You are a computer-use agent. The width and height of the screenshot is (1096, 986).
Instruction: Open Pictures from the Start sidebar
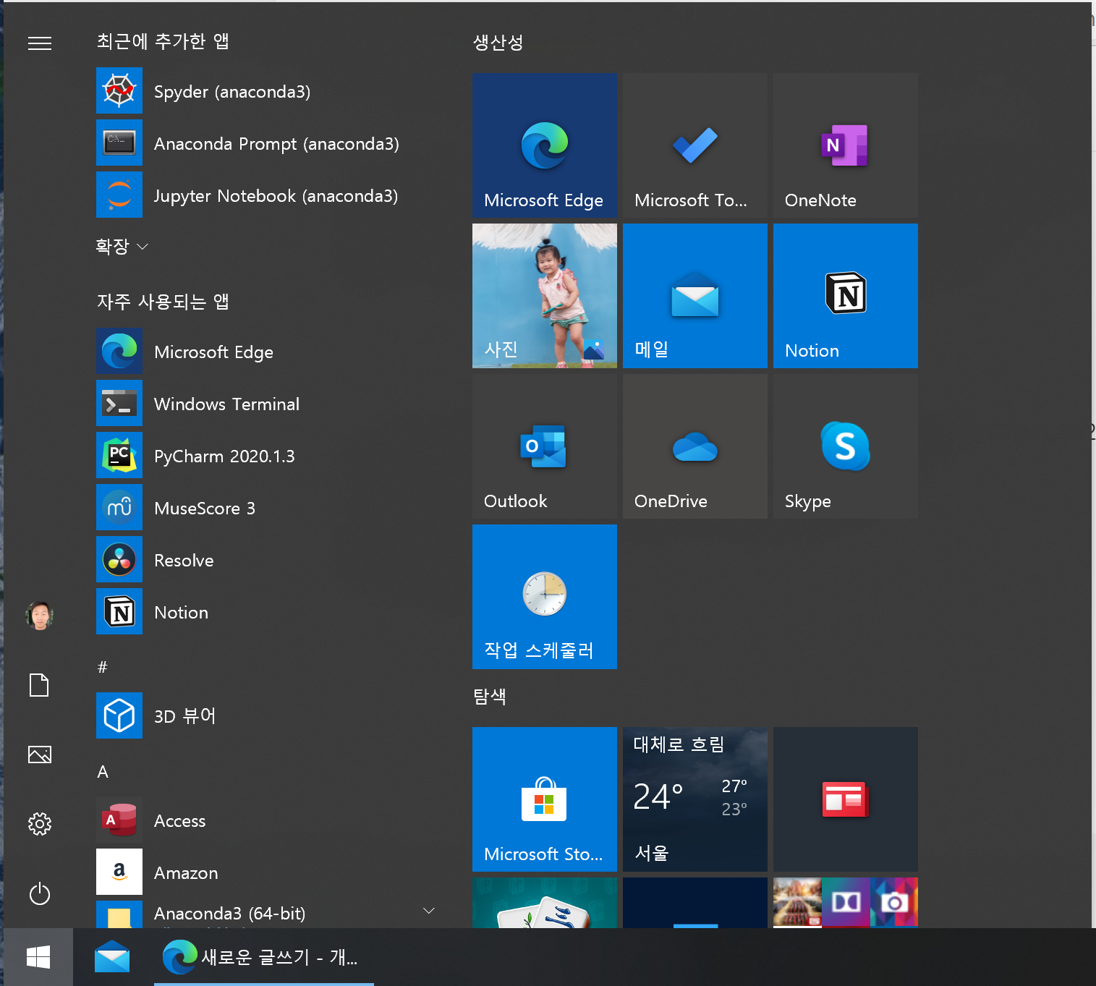(x=40, y=755)
